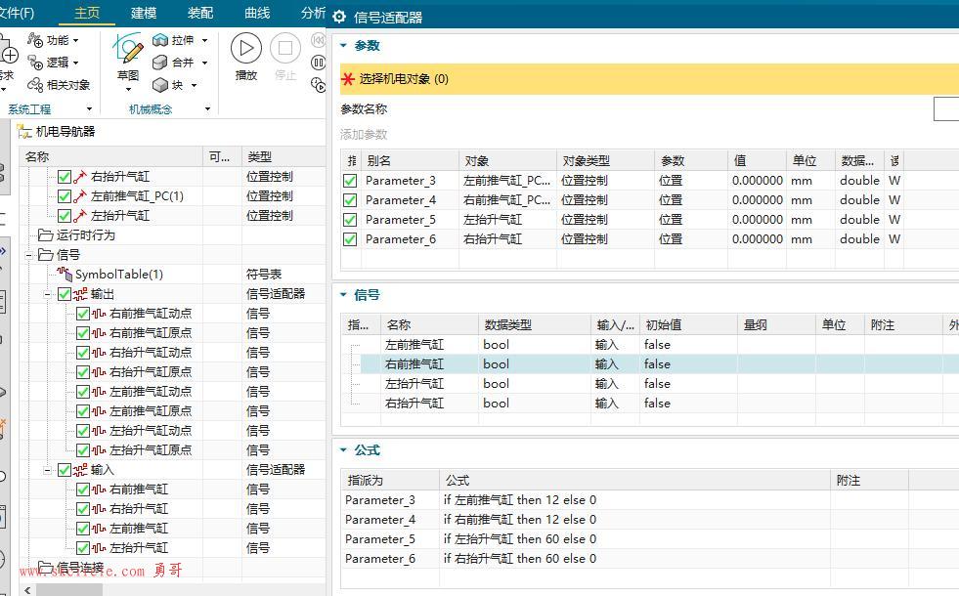This screenshot has height=596, width=959.
Task: Uncheck the 右前推气缸动点 signal checkbox
Action: coord(82,314)
